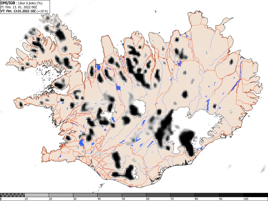
Task: Click the 40-50 legend swatch
Action: (x=110, y=195)
